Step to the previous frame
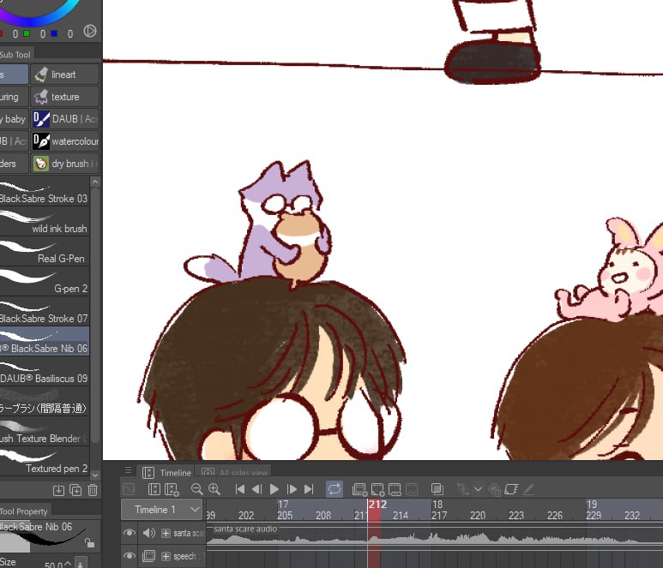Image resolution: width=663 pixels, height=568 pixels. [256, 489]
